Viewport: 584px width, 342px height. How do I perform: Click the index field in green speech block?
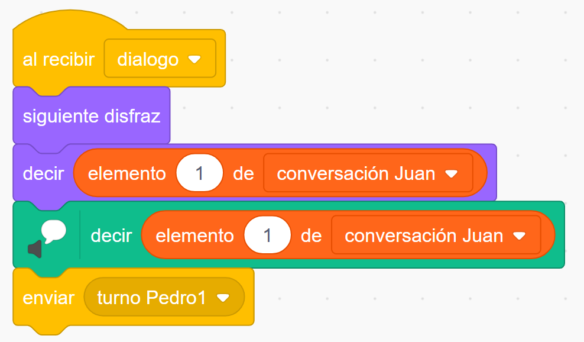tap(267, 235)
